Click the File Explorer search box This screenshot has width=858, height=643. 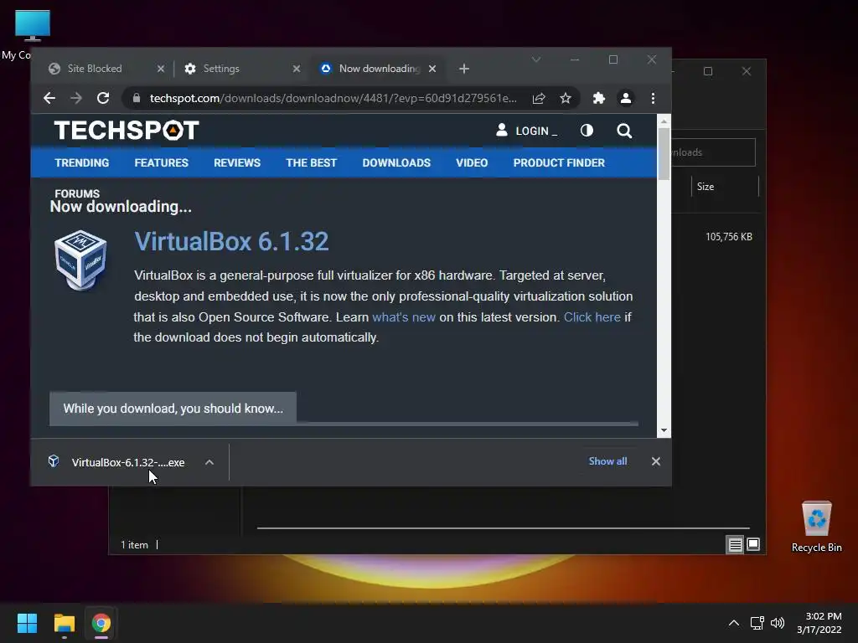click(713, 152)
